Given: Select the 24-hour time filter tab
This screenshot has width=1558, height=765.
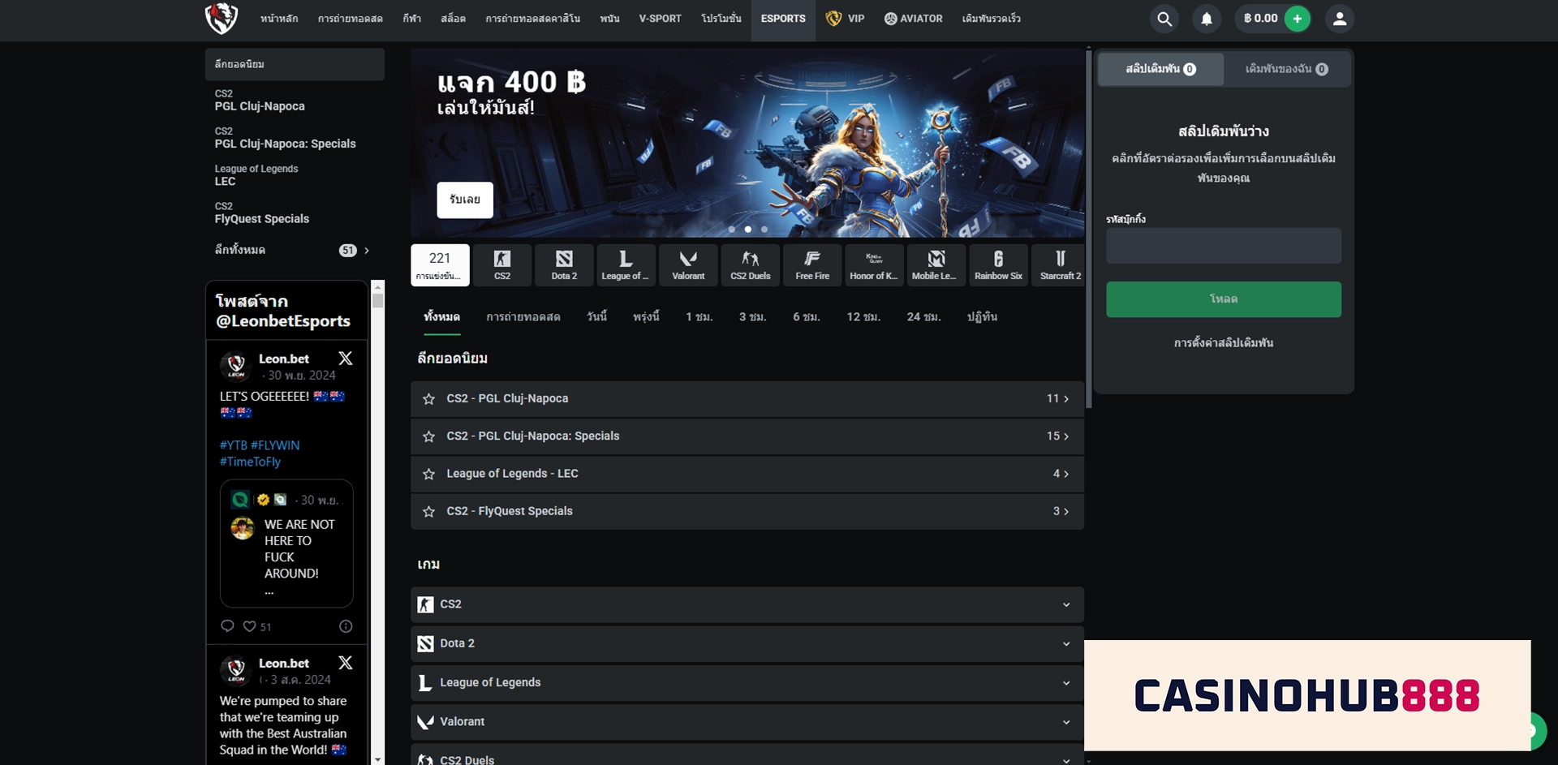Looking at the screenshot, I should (923, 317).
